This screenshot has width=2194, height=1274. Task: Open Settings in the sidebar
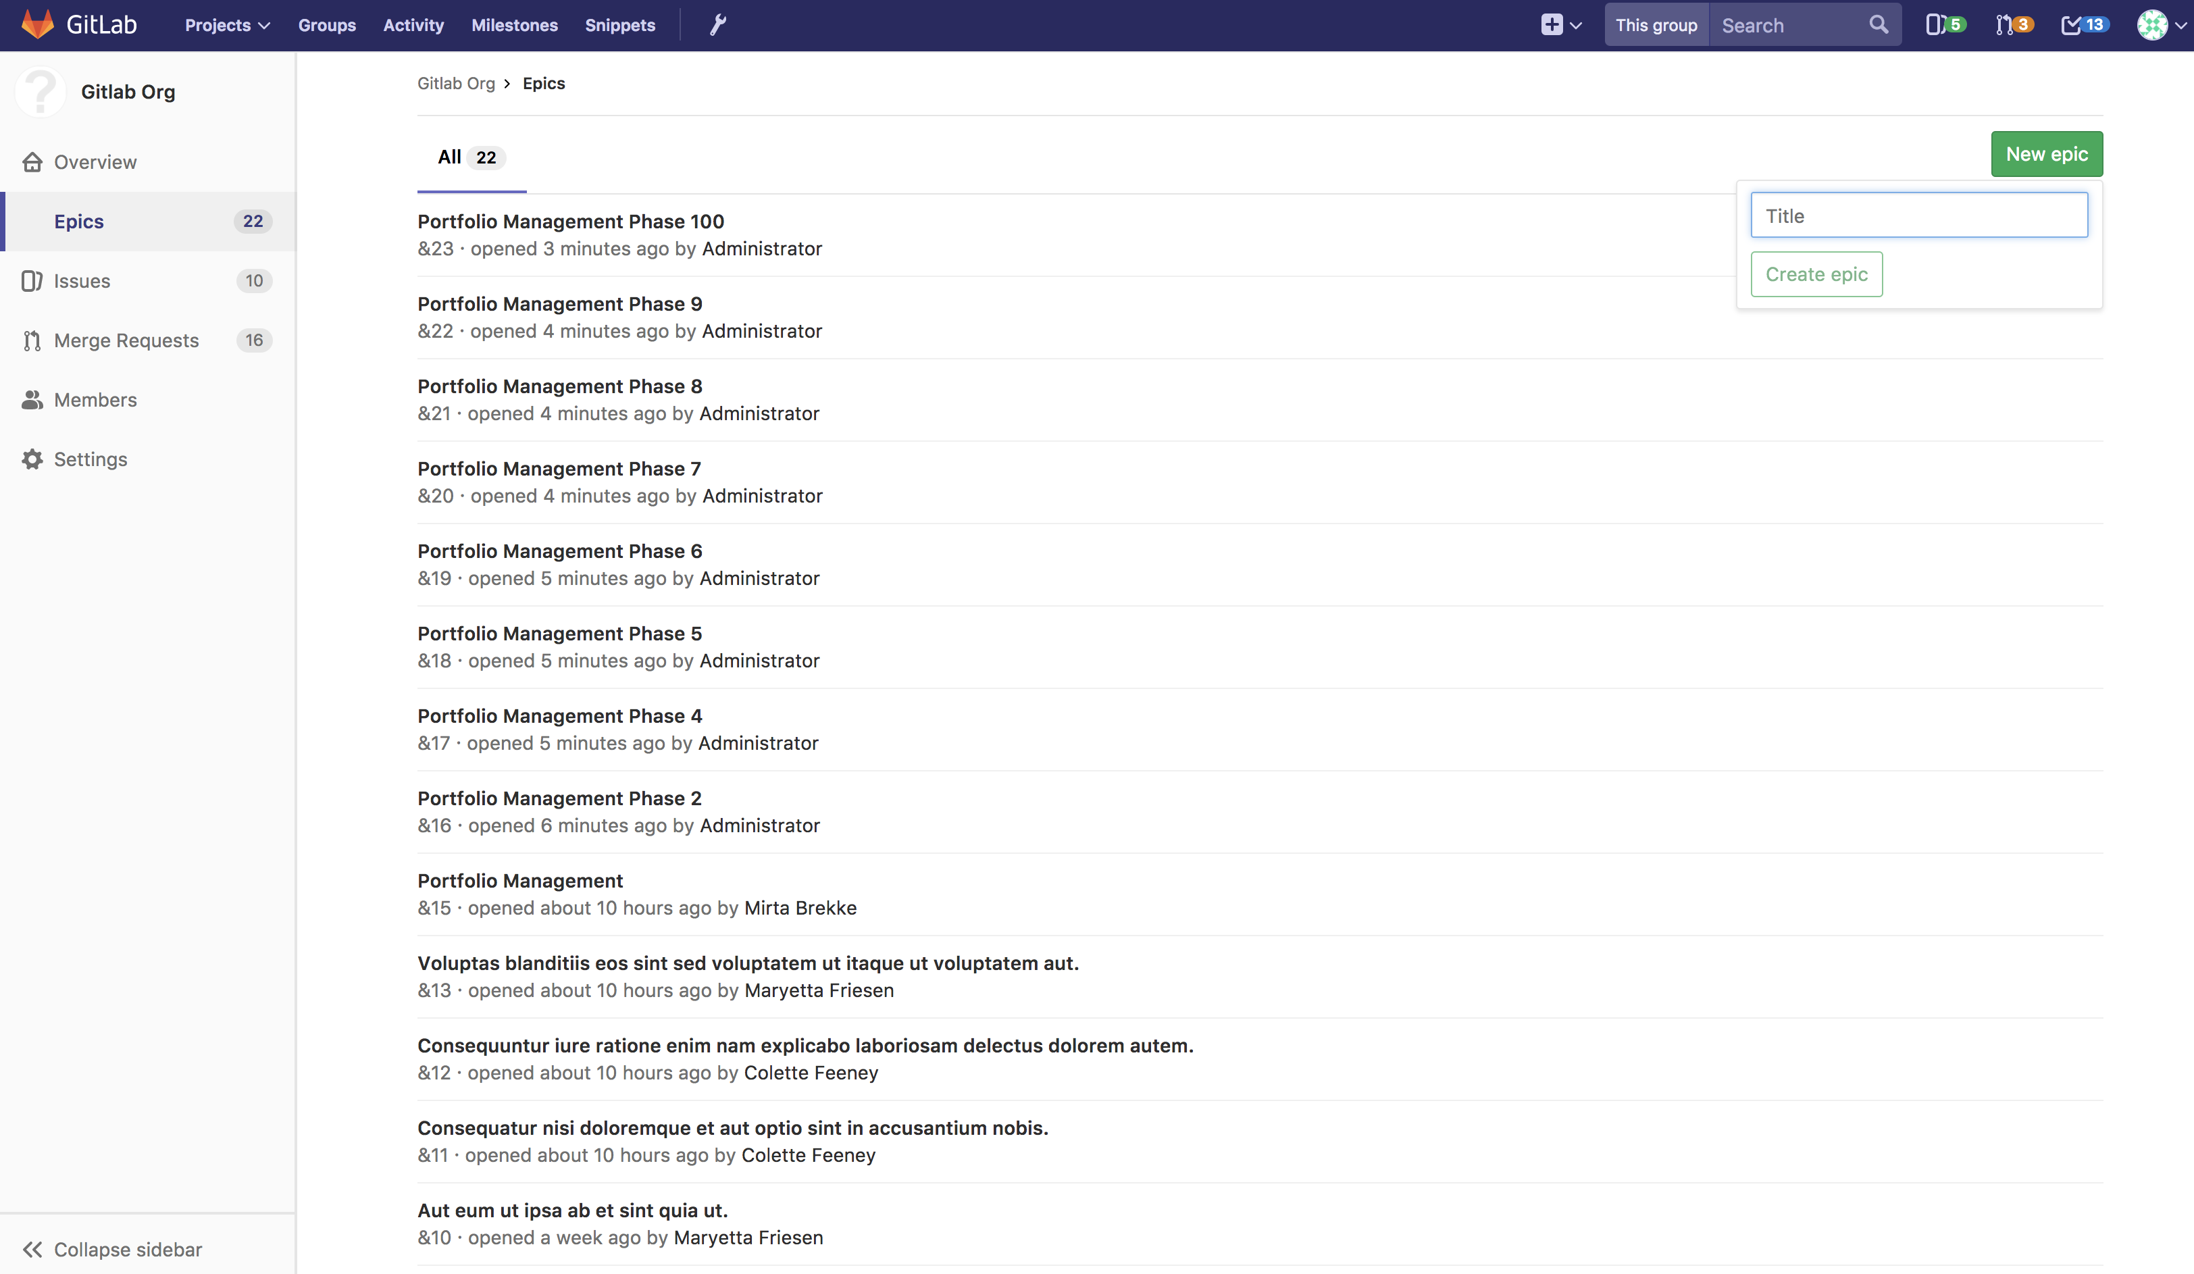(90, 459)
